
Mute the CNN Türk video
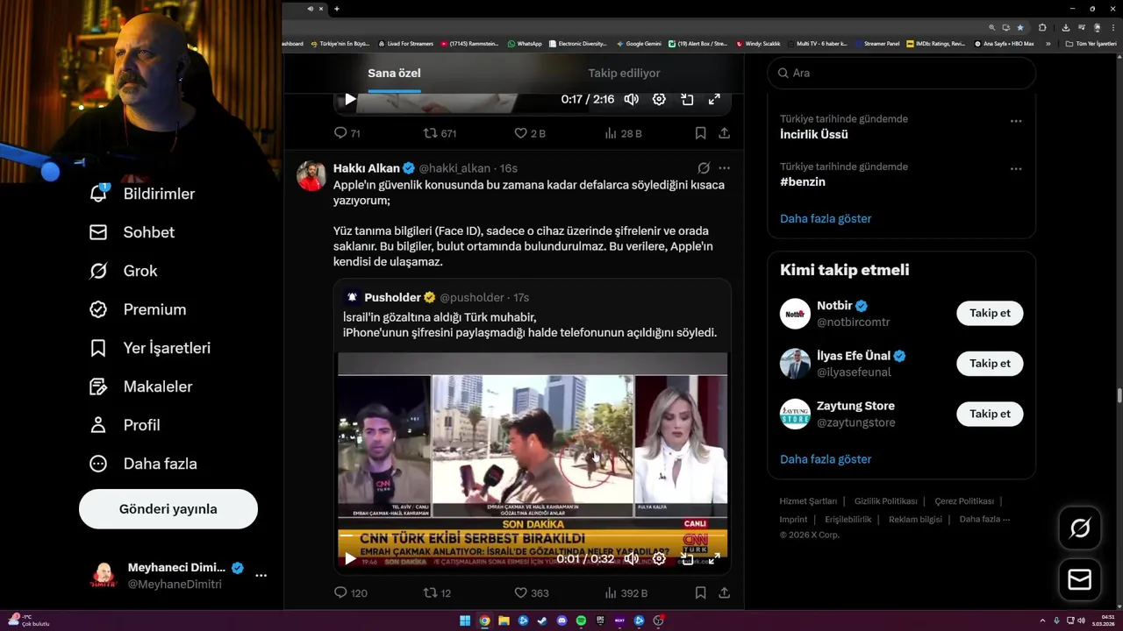point(631,558)
